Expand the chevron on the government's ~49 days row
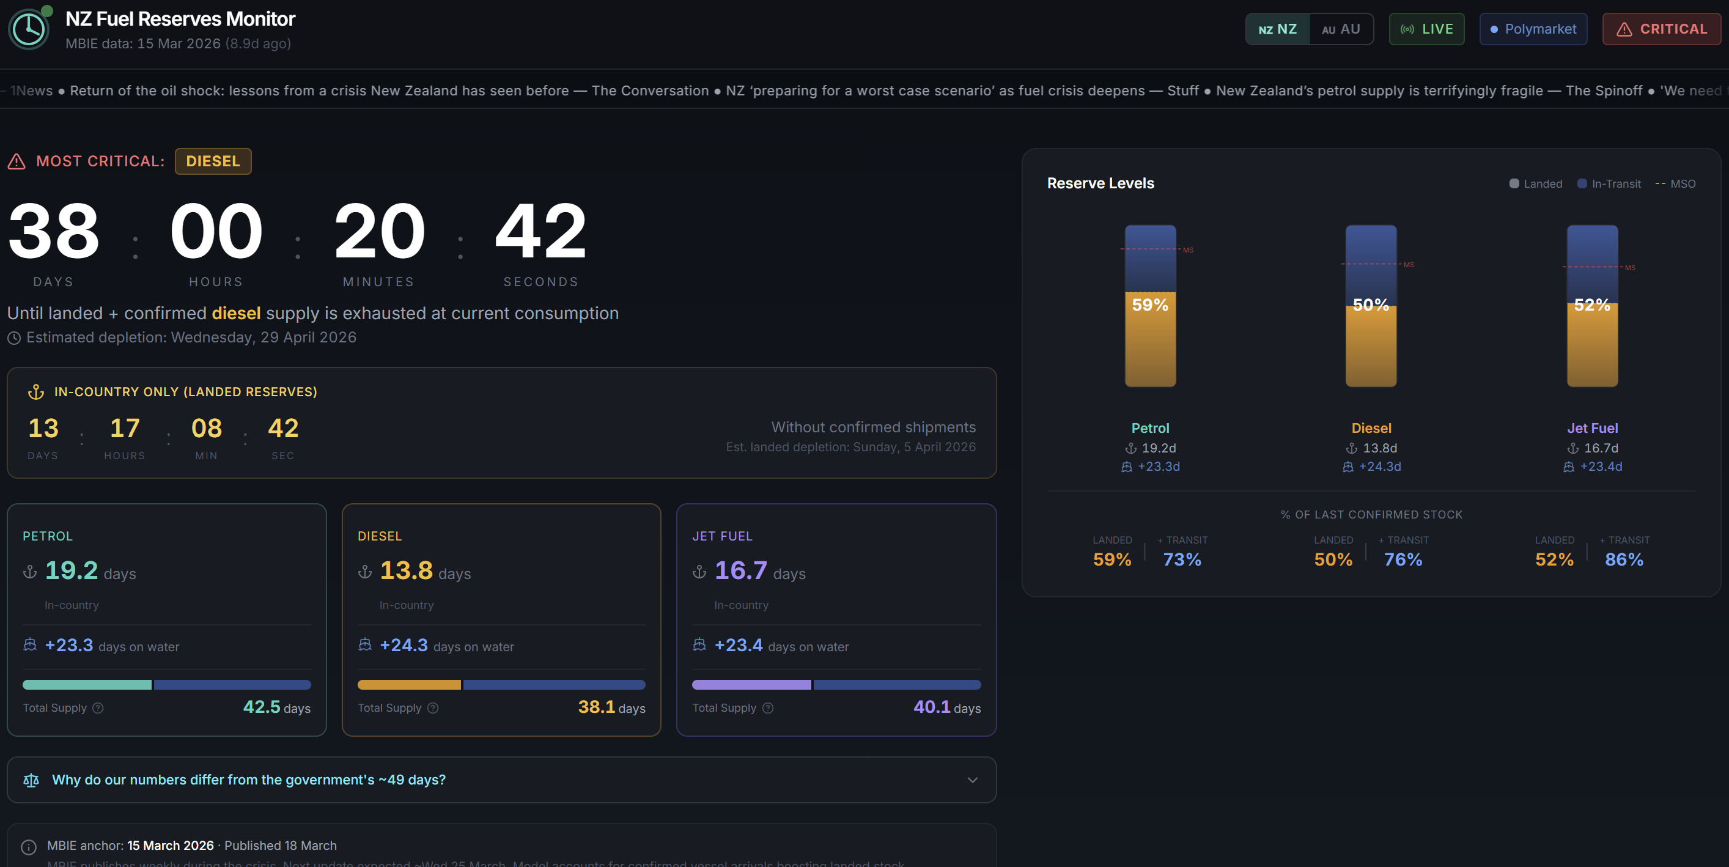Screen dimensions: 1729x867 [x=973, y=780]
